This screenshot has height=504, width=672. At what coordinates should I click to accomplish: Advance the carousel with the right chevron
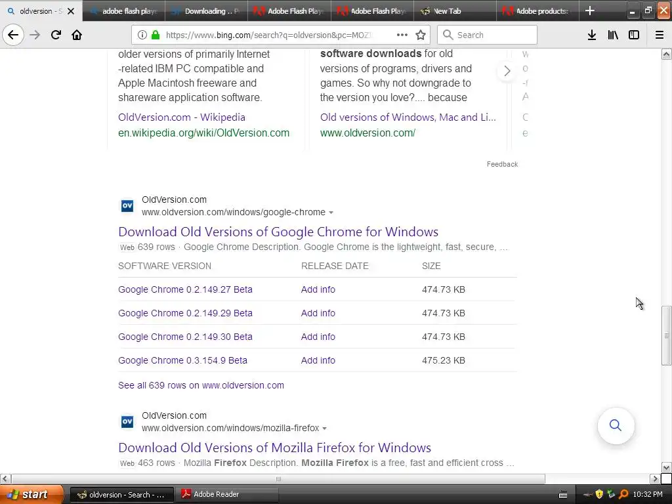click(x=507, y=71)
